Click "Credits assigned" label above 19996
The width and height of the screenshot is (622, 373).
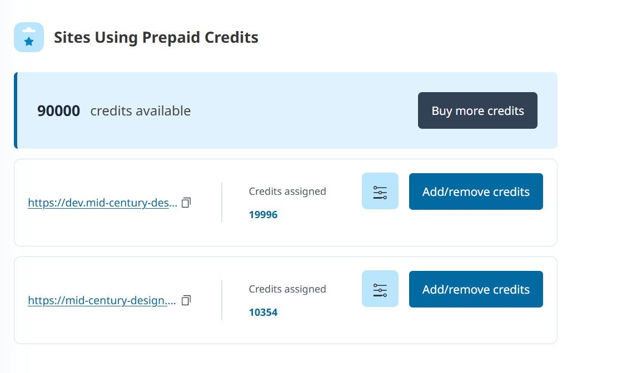click(x=287, y=191)
